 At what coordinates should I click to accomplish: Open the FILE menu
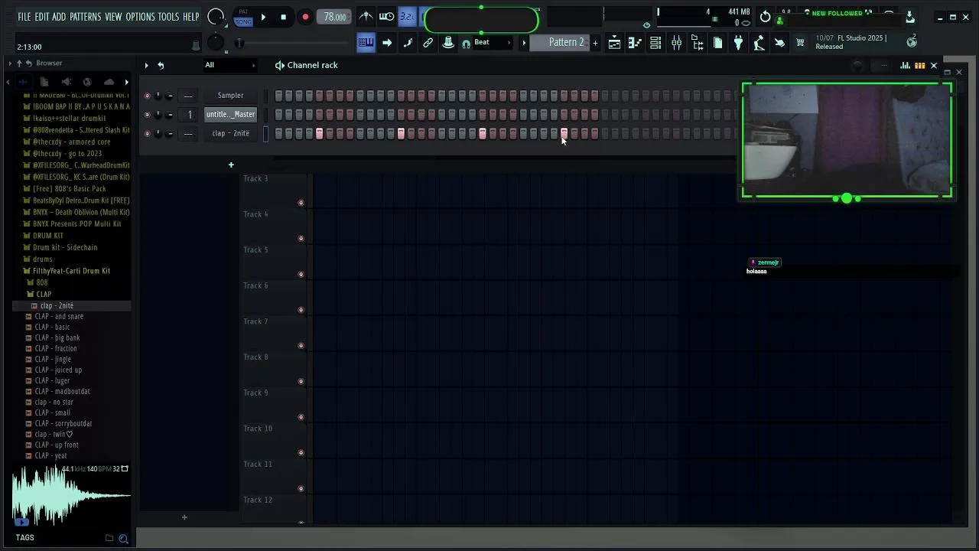[24, 17]
